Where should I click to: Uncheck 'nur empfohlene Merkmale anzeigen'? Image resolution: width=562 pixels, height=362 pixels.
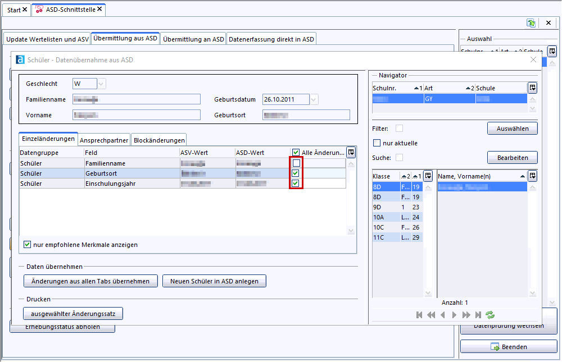click(x=27, y=245)
